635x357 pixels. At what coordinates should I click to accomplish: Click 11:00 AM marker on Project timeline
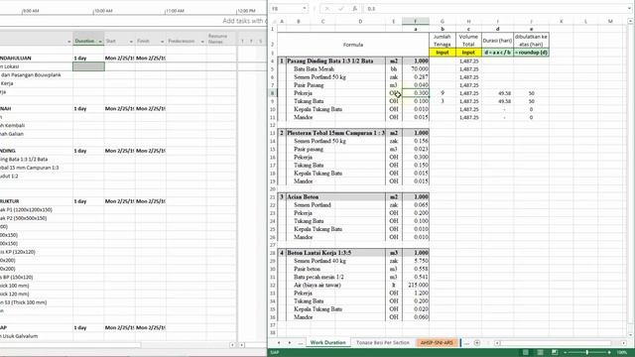(175, 11)
